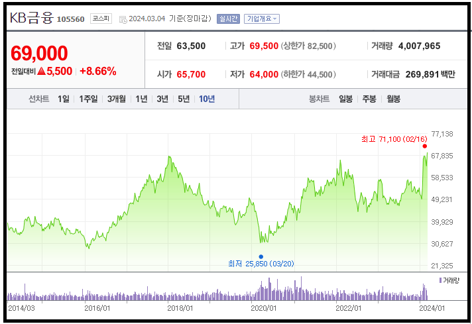The width and height of the screenshot is (472, 324).
Task: Click the 코스피 market badge
Action: pyautogui.click(x=101, y=19)
